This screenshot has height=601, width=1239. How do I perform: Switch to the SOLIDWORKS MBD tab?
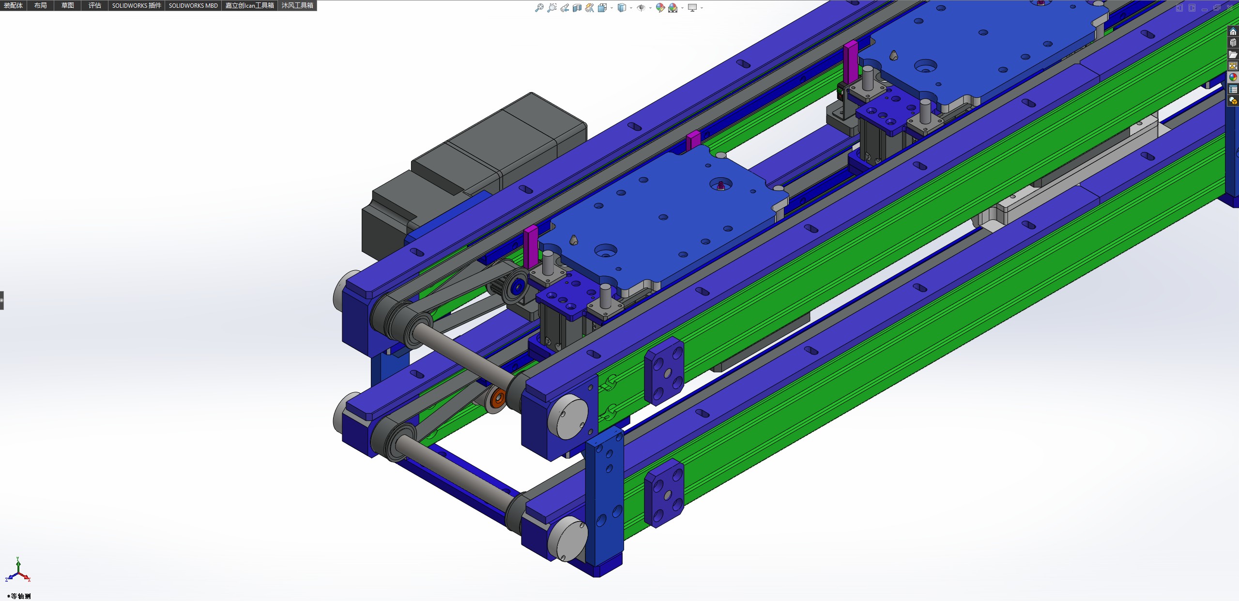coord(193,5)
